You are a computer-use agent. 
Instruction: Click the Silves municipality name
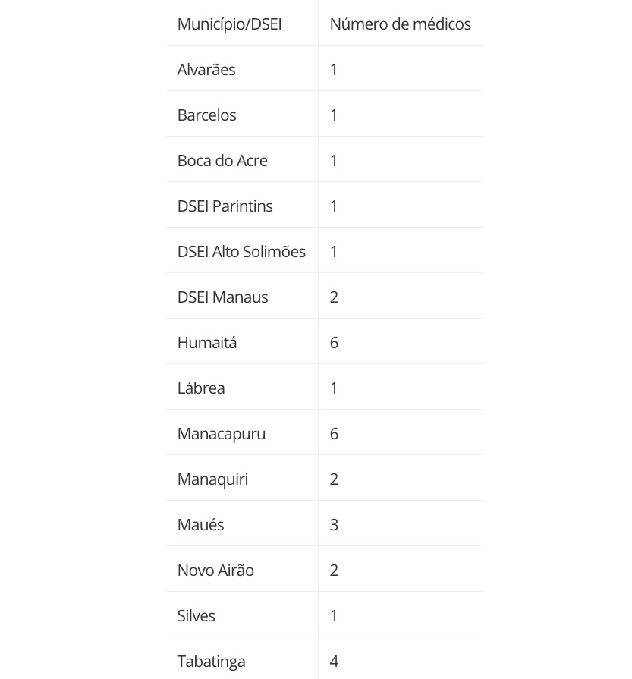(197, 616)
